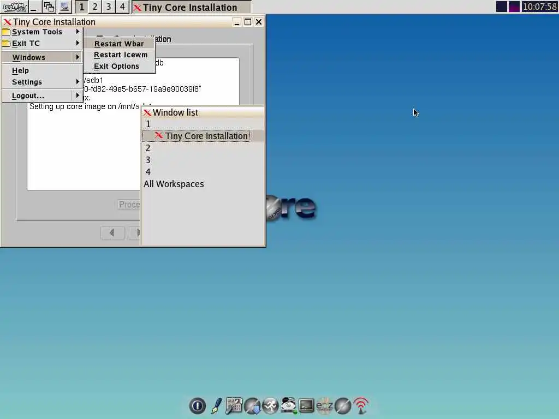The width and height of the screenshot is (559, 419).
Task: Select workspace 4 row in the Window list
Action: (203, 172)
